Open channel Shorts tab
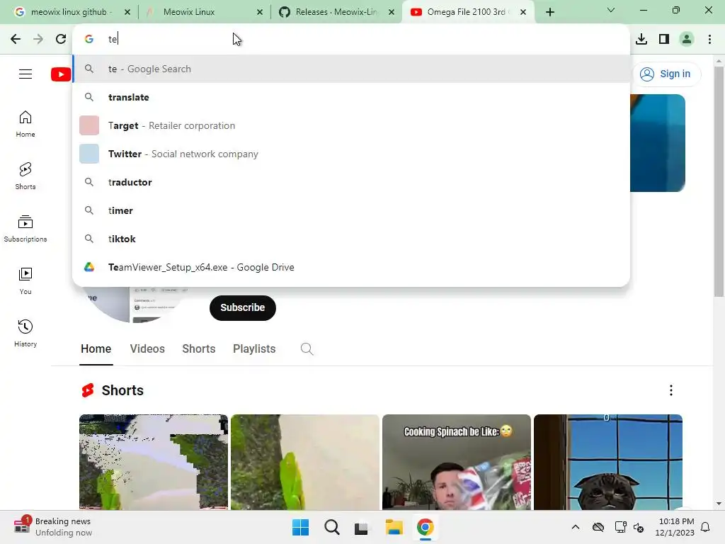 199,348
